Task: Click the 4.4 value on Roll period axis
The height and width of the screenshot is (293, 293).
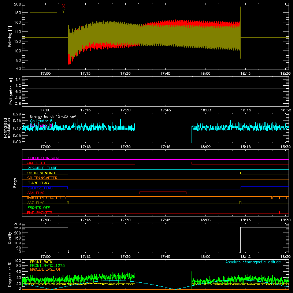Action: click(x=18, y=80)
